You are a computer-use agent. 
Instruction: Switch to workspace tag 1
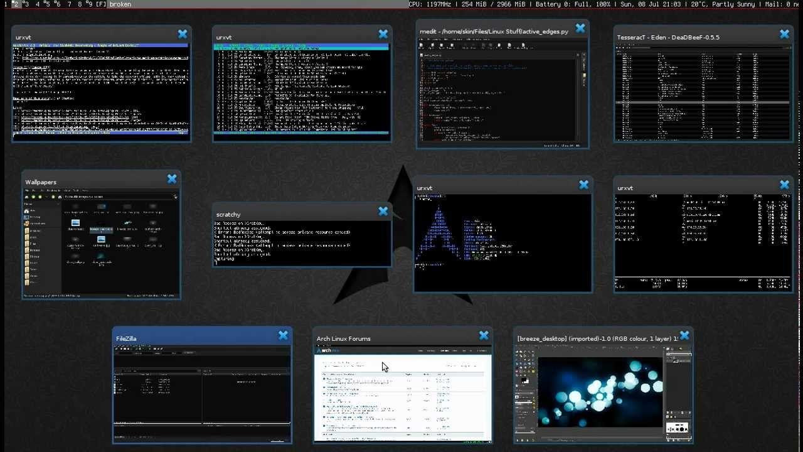coord(5,4)
